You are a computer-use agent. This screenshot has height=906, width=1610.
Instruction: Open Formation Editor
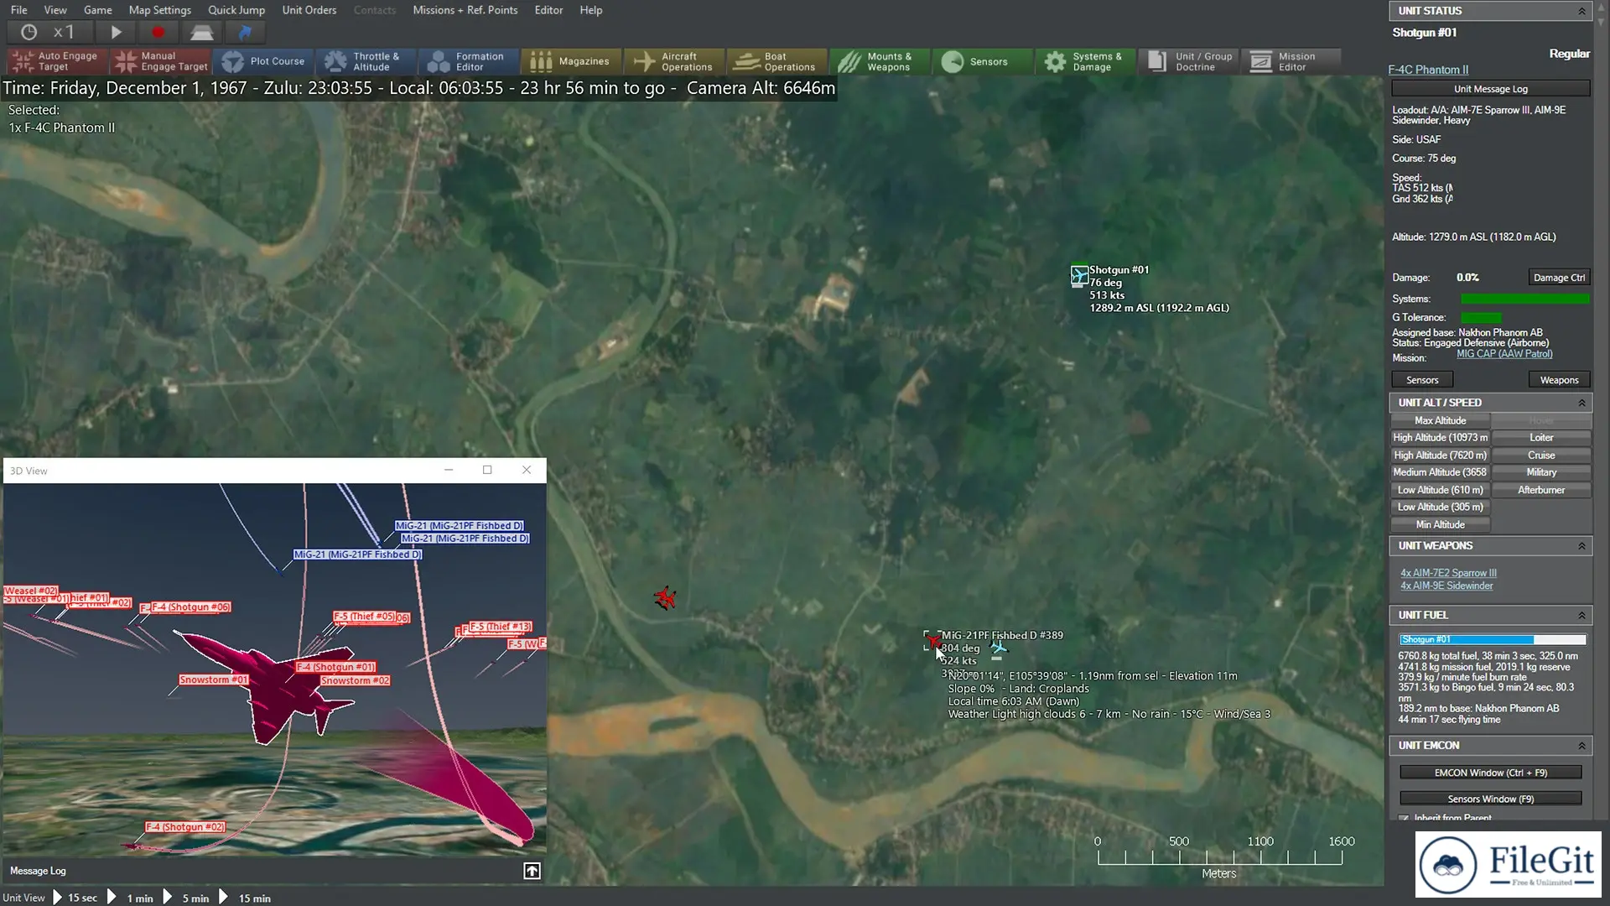click(x=470, y=61)
